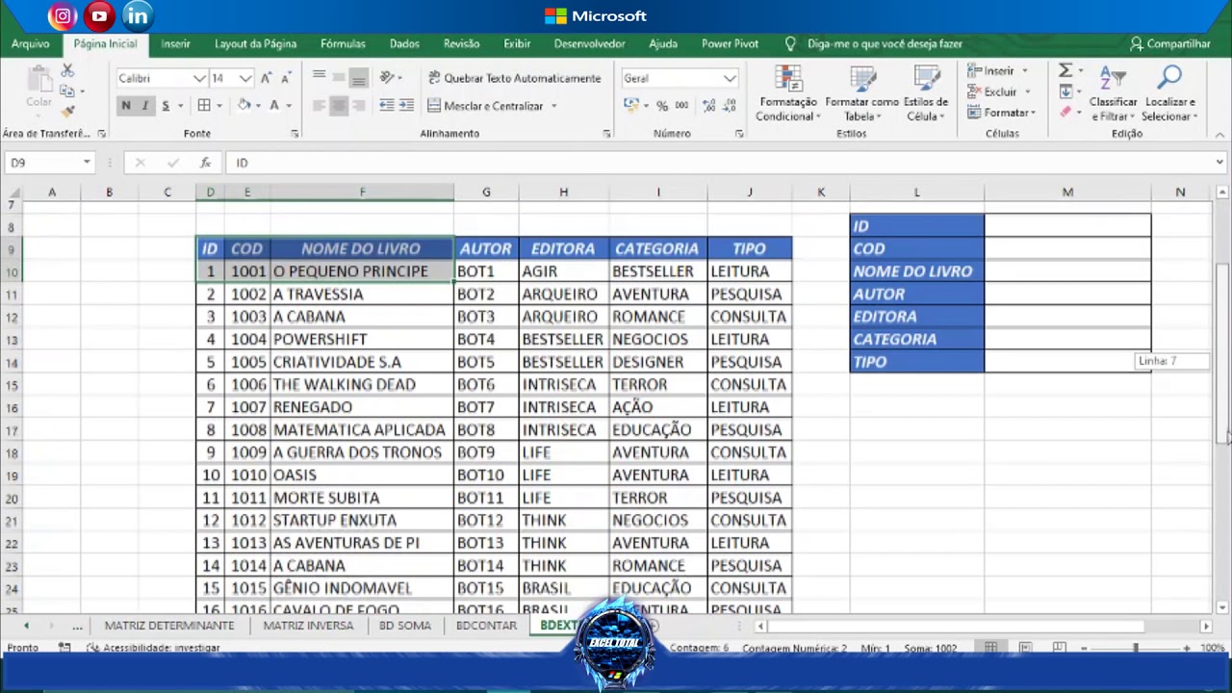Toggle bold N formatting
The width and height of the screenshot is (1232, 693).
coord(126,106)
